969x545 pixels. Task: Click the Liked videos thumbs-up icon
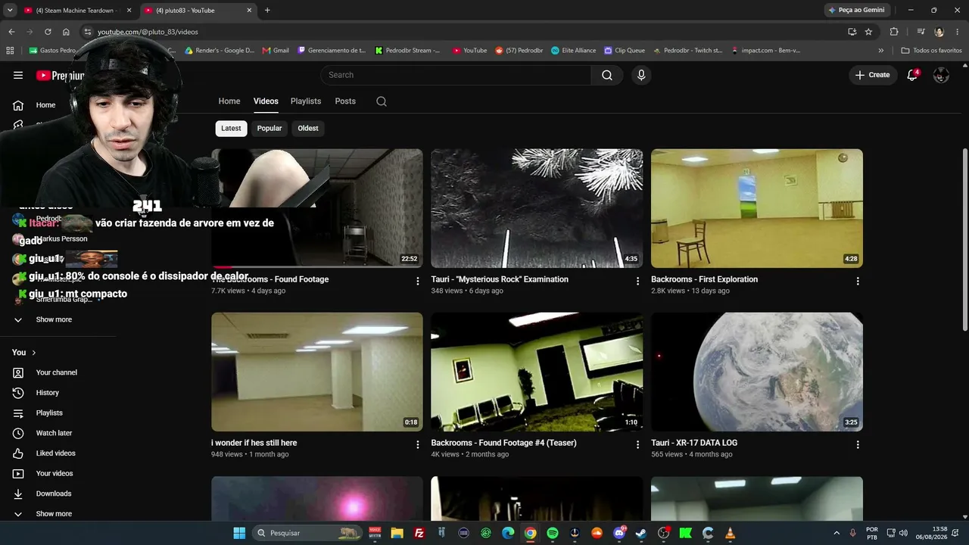click(x=18, y=453)
